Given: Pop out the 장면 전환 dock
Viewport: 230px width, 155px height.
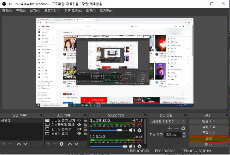Looking at the screenshot, I should [185, 115].
